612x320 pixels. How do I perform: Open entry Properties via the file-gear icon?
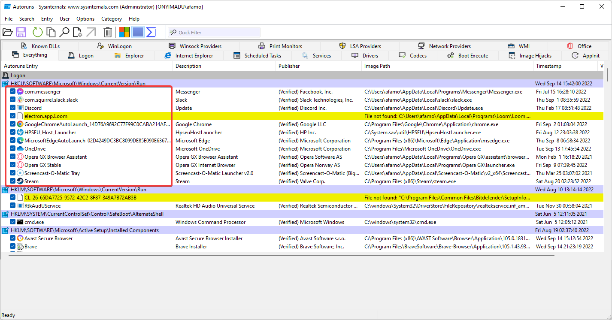point(78,32)
